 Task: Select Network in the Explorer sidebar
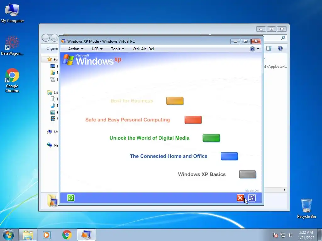(x=49, y=145)
